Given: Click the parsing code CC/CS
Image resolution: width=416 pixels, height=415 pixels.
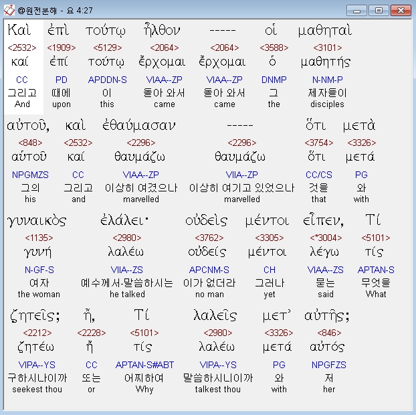Looking at the screenshot, I should [x=319, y=175].
